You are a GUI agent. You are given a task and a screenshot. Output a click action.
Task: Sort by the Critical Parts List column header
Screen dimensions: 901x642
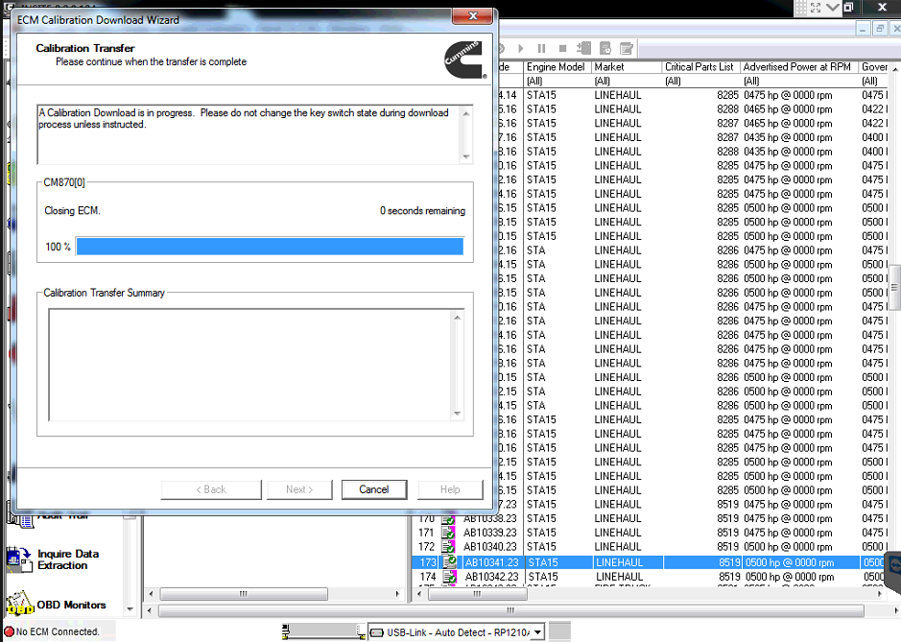point(701,66)
